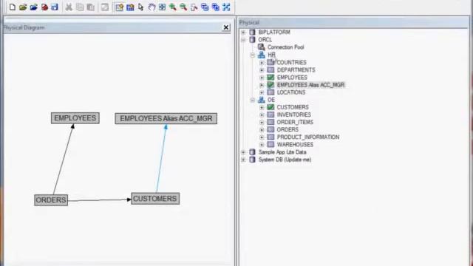Viewport: 473px width, 266px height.
Task: Select ORDER_ITEMS table in the tree
Action: click(x=295, y=122)
